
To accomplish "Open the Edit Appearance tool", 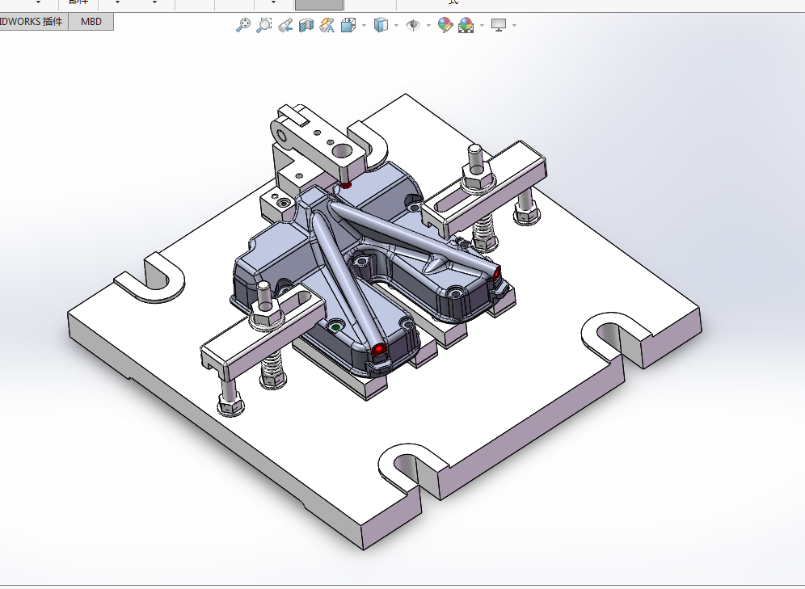I will click(445, 24).
